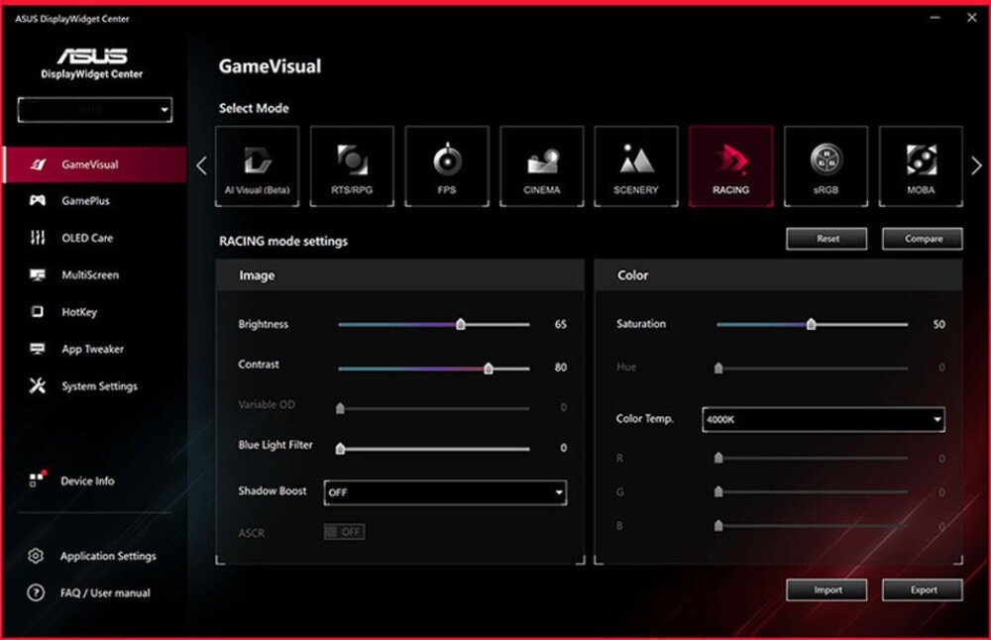Screen dimensions: 991x640
Task: Export the current settings
Action: (921, 589)
